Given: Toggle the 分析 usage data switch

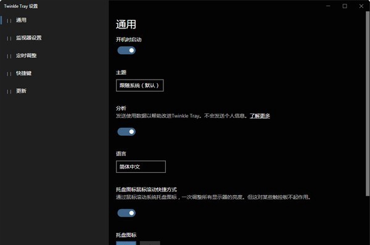Looking at the screenshot, I should point(126,131).
